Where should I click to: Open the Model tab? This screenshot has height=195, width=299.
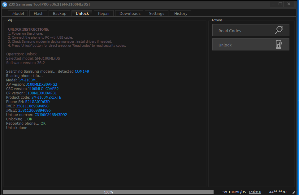coord(18,14)
